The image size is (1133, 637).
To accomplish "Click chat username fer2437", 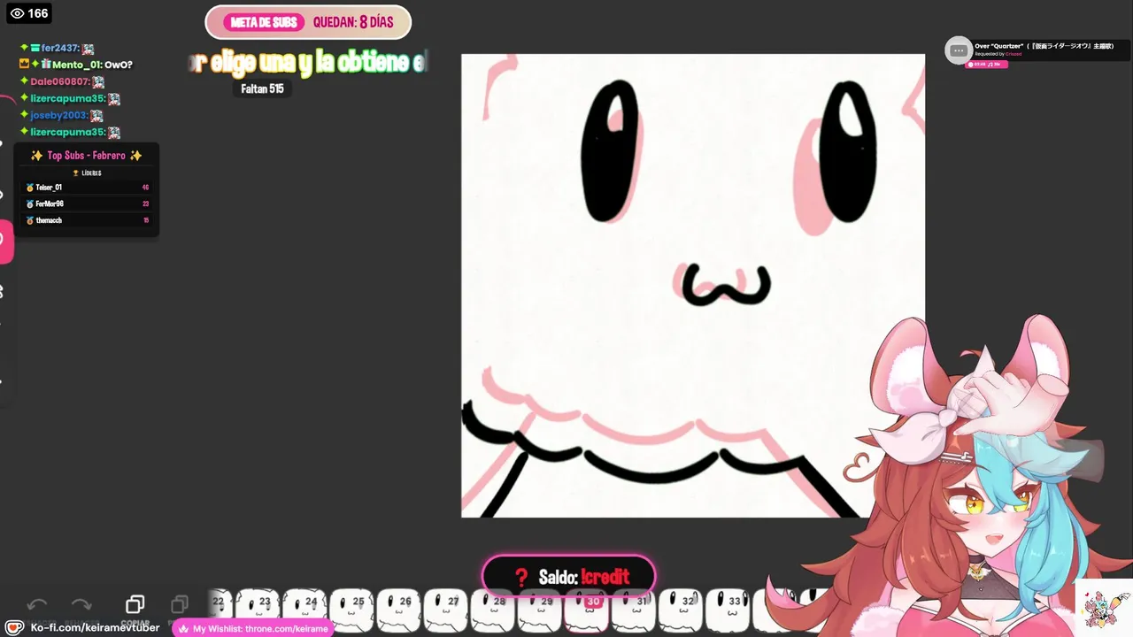I will coord(60,48).
